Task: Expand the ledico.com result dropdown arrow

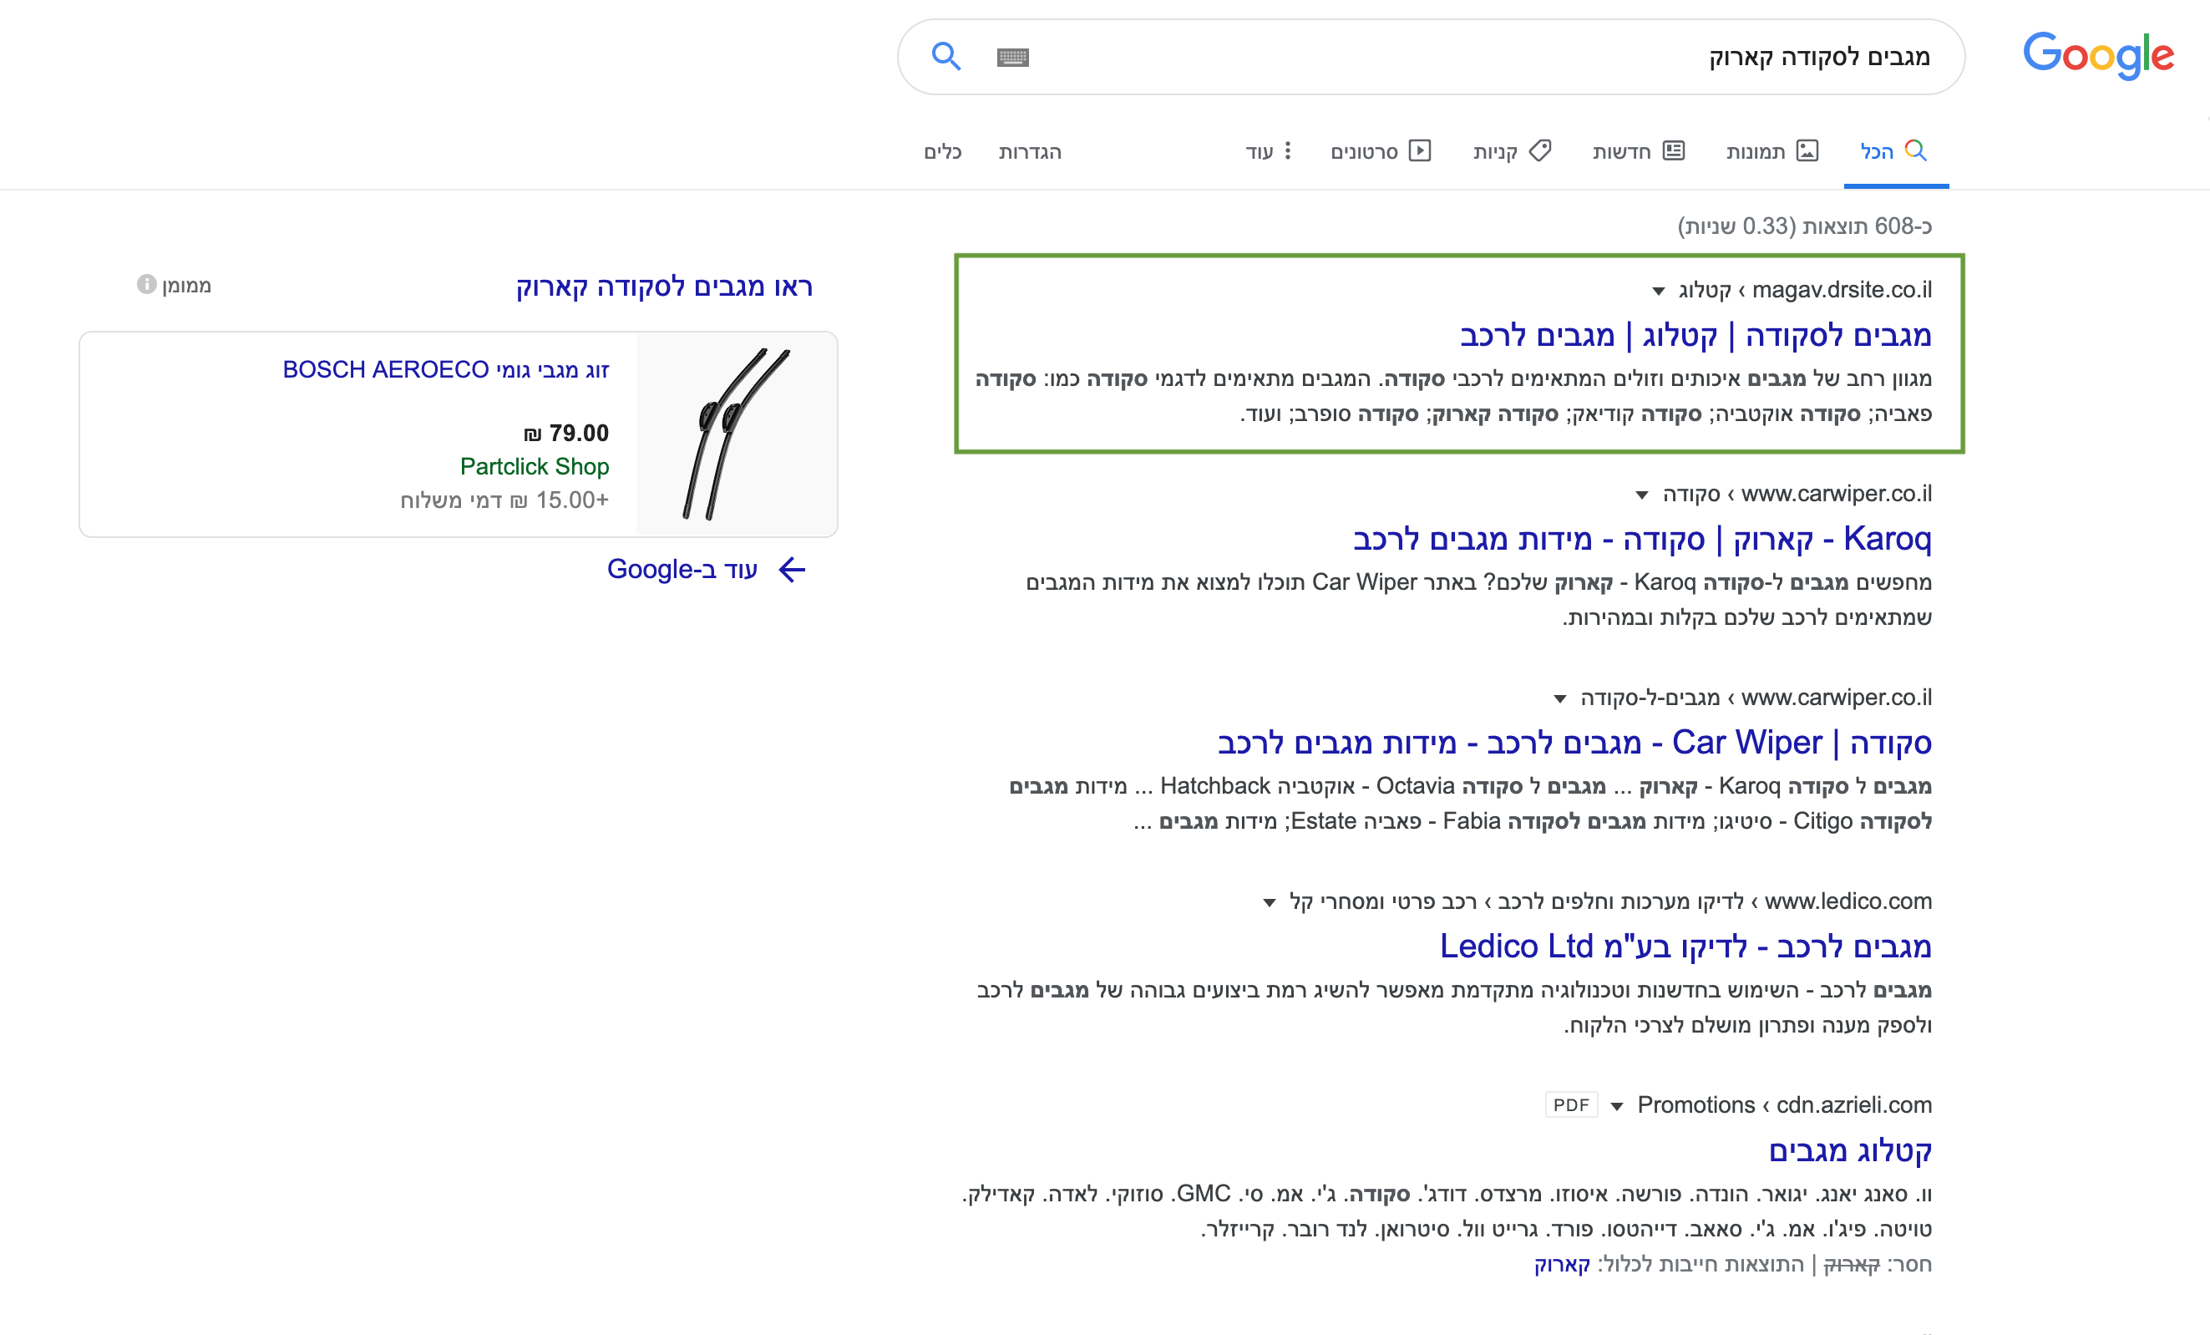Action: (1270, 902)
